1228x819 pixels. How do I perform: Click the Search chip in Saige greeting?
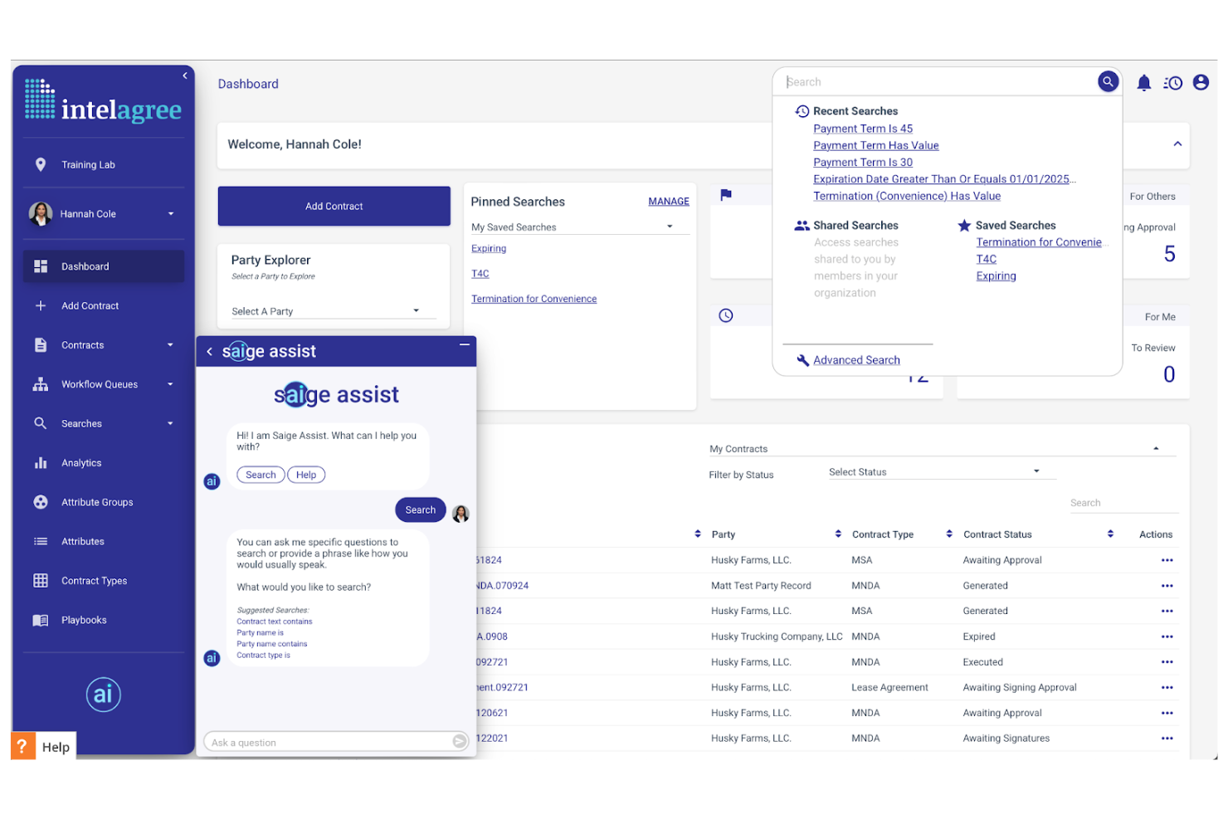coord(261,475)
